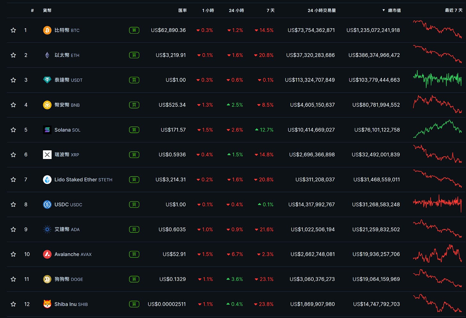Click the buy button for Shiba Inu

tap(134, 304)
